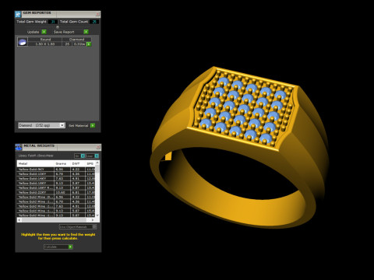
Task: Click the 1.50 x 1.50 gem size cell
Action: [x=45, y=44]
